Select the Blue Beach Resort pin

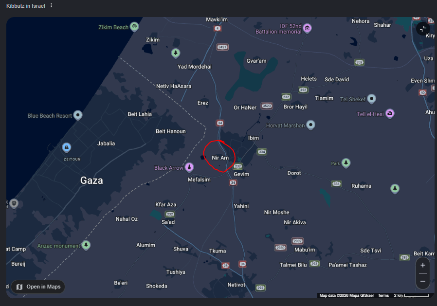point(78,115)
